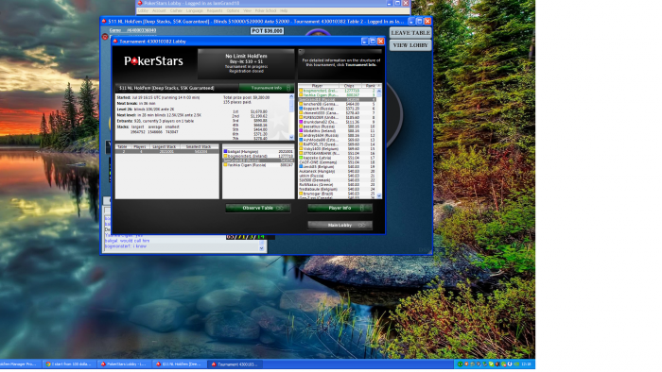This screenshot has height=372, width=662.
Task: Sort player list by the Chips column header
Action: (x=349, y=86)
